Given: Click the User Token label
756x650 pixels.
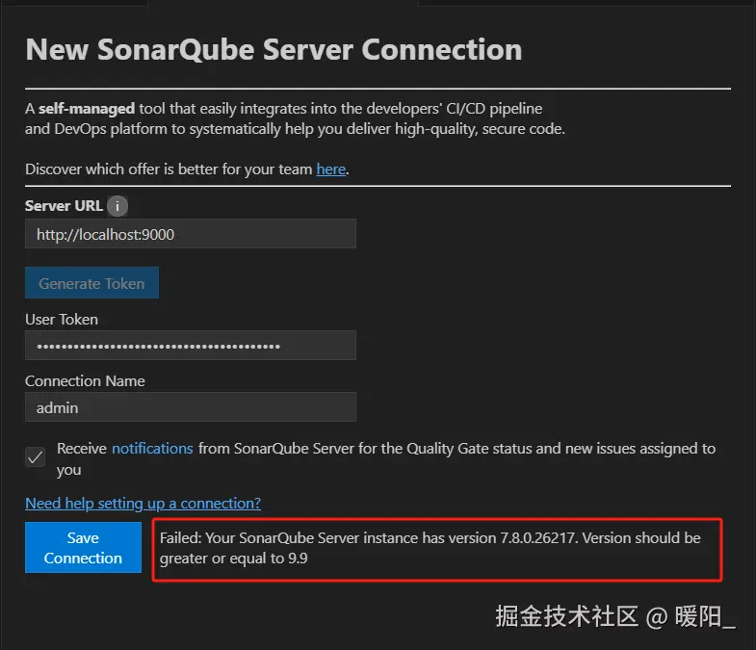Looking at the screenshot, I should (62, 320).
